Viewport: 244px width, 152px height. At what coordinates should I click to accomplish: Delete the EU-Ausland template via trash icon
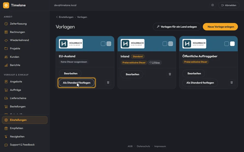[108, 83]
